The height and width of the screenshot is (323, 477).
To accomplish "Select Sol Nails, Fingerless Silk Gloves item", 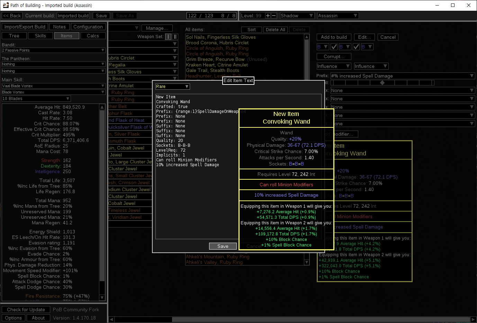I will coord(221,37).
